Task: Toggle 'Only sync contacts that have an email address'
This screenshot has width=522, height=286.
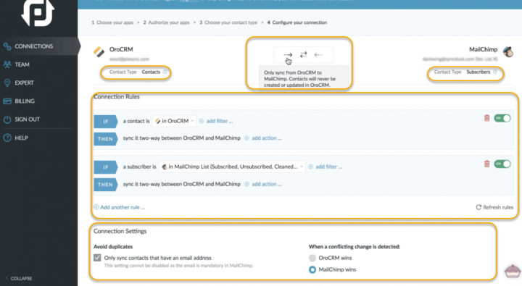Action: click(x=97, y=258)
